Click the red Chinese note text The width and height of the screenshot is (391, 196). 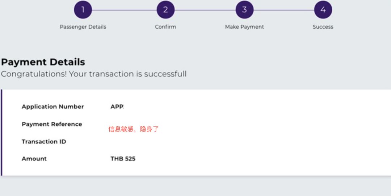click(134, 129)
